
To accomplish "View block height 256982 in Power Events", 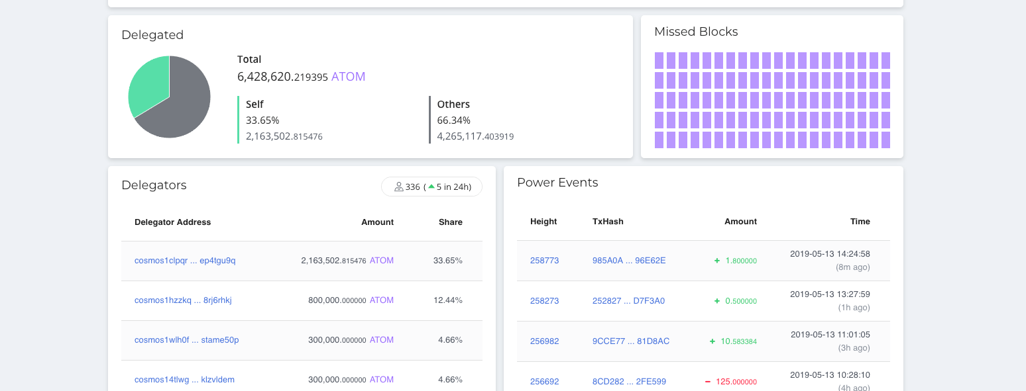I will 544,341.
